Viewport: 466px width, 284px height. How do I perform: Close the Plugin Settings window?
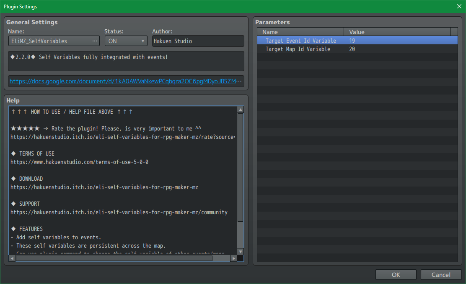click(x=459, y=6)
